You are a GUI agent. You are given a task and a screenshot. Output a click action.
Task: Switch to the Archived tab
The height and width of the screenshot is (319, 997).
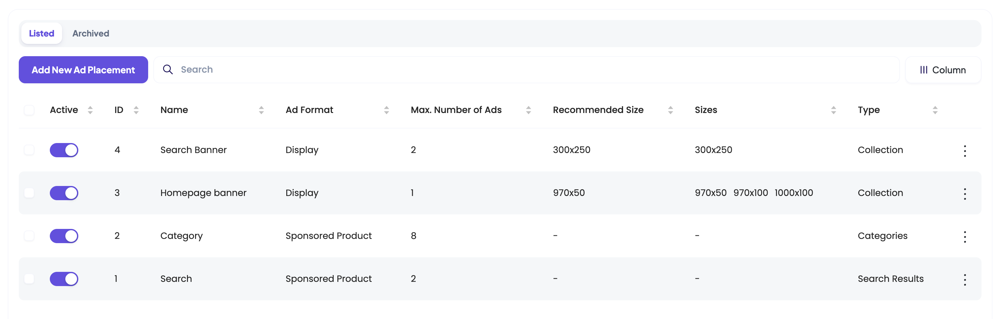click(91, 33)
